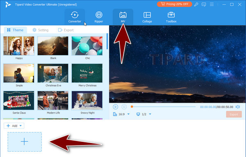Open the Converter module
The height and width of the screenshot is (157, 246).
pyautogui.click(x=75, y=17)
